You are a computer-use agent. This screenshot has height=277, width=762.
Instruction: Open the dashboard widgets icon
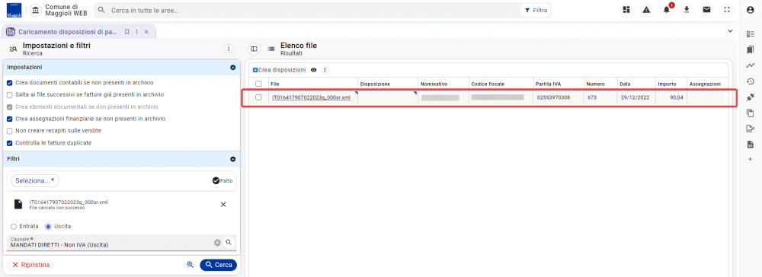(626, 10)
